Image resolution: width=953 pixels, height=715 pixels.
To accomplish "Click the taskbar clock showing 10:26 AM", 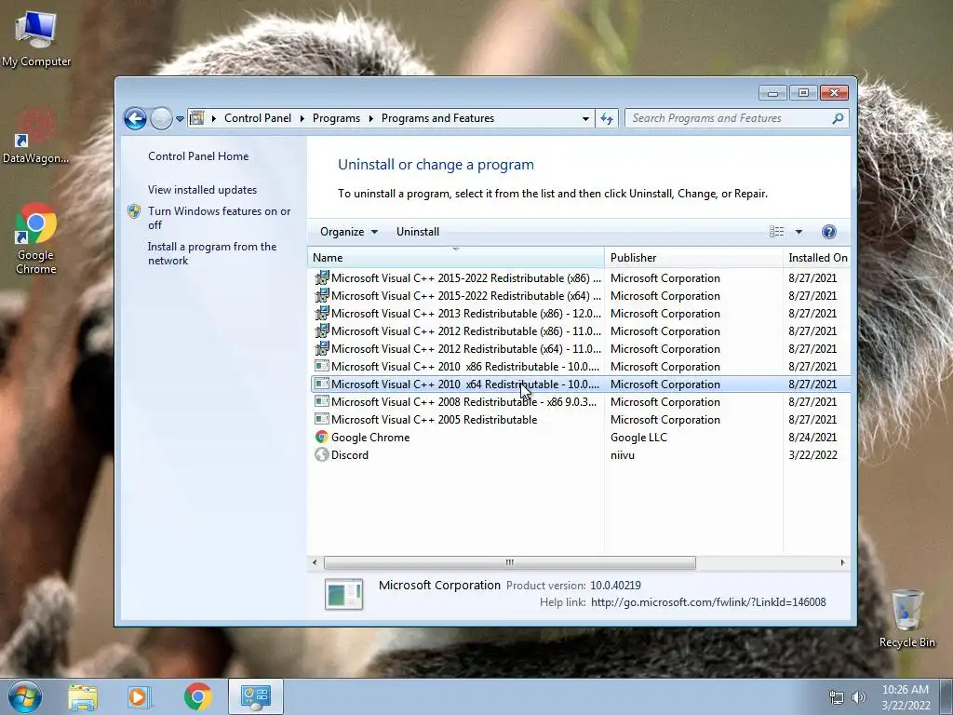I will [905, 697].
